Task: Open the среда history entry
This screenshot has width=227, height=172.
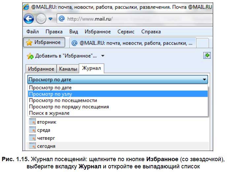Action: (44, 130)
